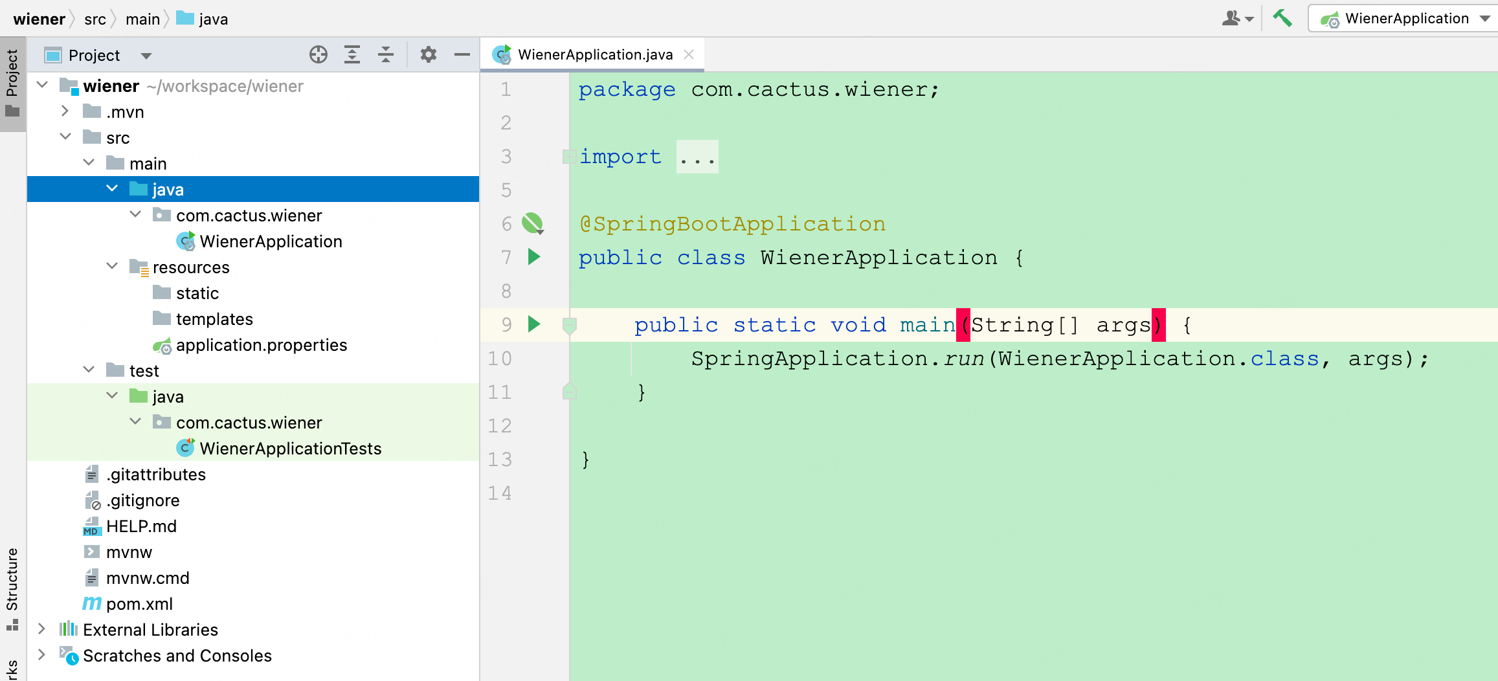1498x681 pixels.
Task: Open Project panel settings gear
Action: (x=428, y=55)
